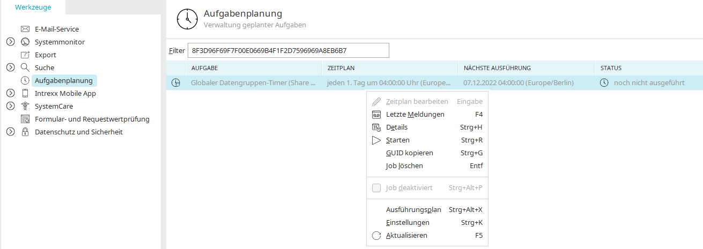This screenshot has height=249, width=703.
Task: Click the SystemCare caduceus icon
Action: click(25, 106)
